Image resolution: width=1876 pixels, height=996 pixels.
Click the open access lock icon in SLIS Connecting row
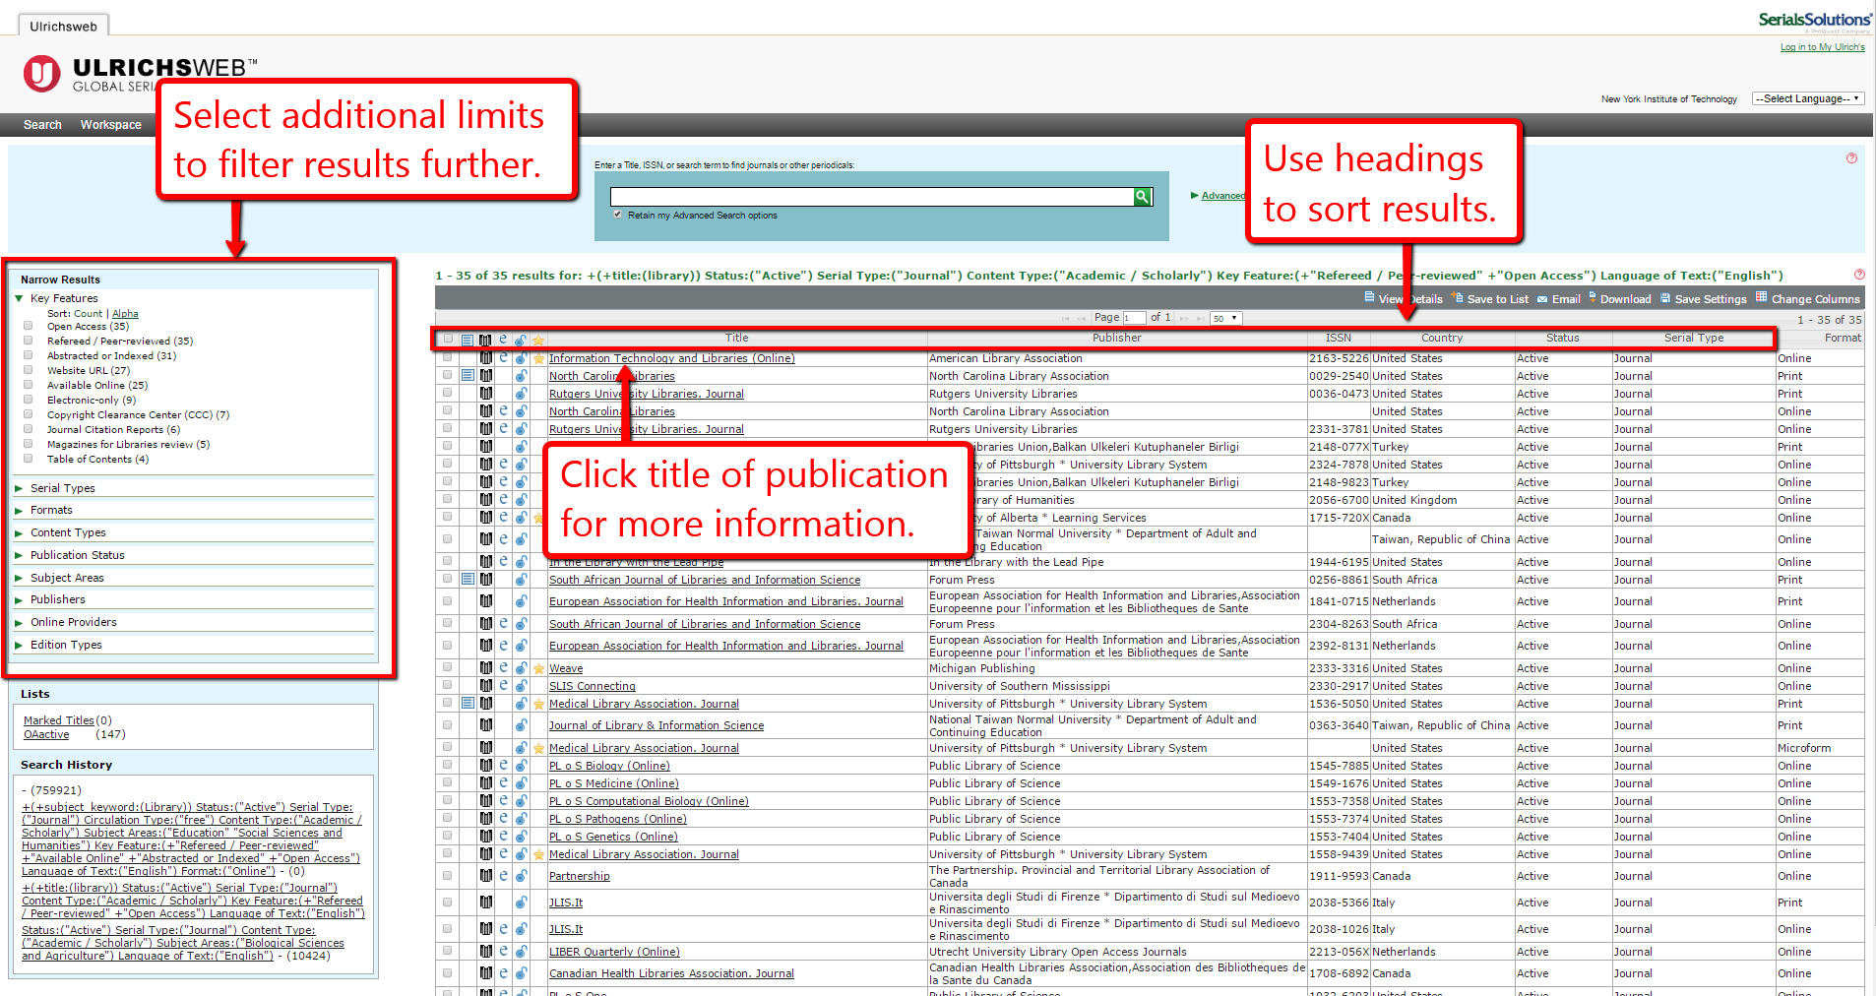pos(521,686)
